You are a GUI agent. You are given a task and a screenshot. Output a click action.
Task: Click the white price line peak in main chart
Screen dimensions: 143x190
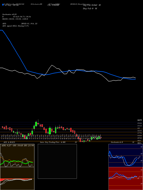pos(52,65)
